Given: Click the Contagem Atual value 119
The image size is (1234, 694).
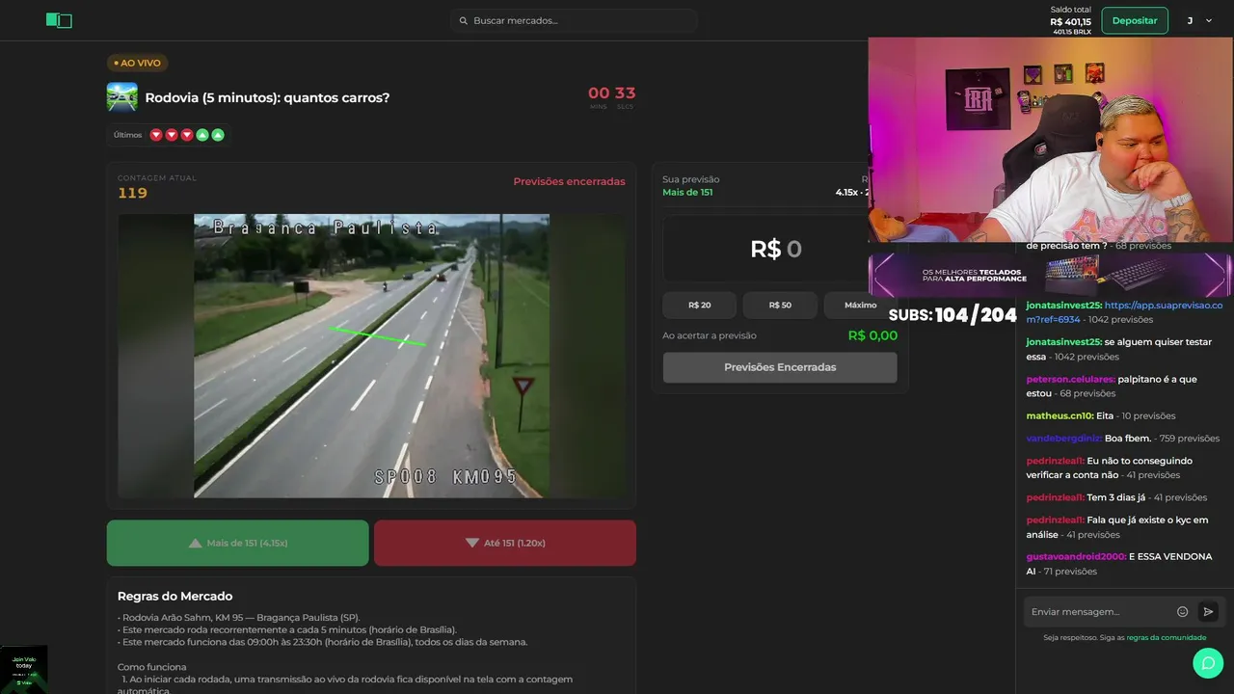Looking at the screenshot, I should (132, 193).
